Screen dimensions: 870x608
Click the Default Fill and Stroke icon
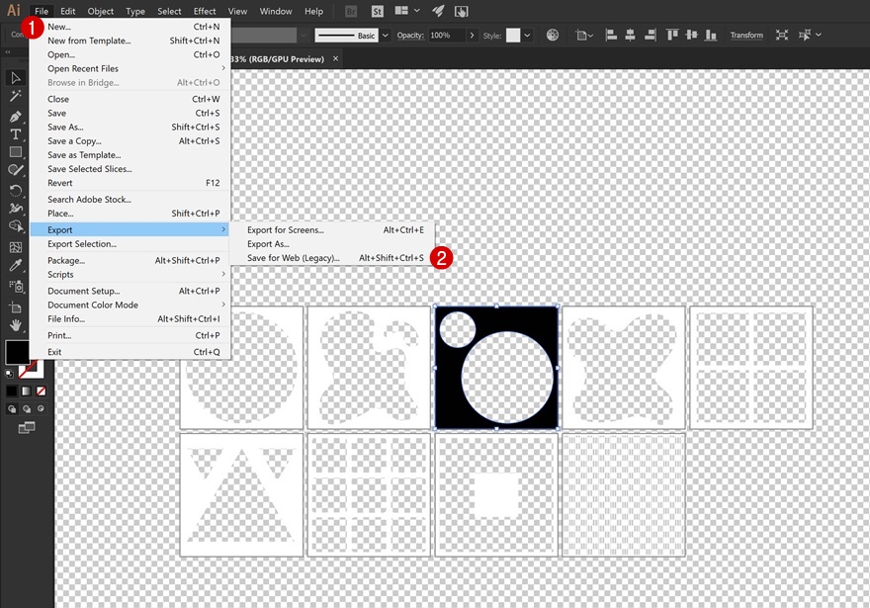point(10,374)
